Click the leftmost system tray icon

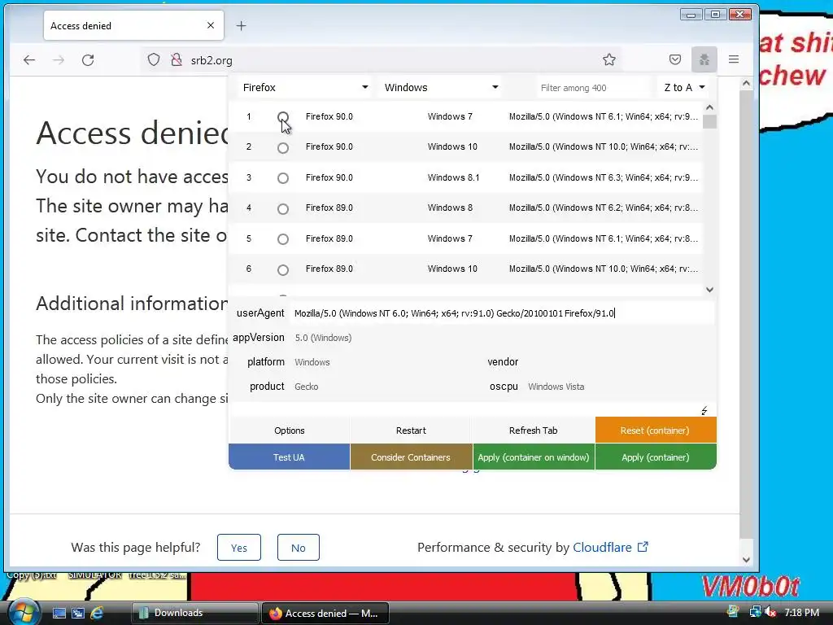733,612
